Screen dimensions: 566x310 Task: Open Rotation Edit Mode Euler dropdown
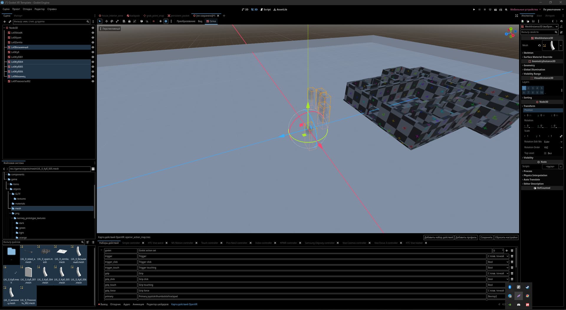(x=553, y=142)
